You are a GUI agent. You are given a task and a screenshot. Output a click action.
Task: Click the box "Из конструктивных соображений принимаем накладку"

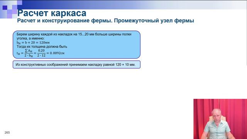pyautogui.click(x=76, y=64)
